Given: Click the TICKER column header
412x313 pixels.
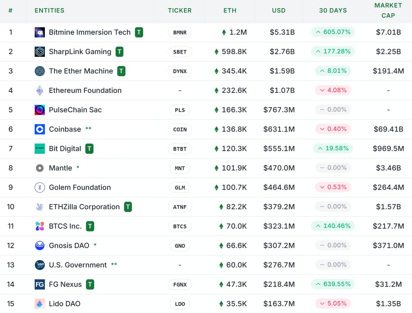Looking at the screenshot, I should pos(180,11).
